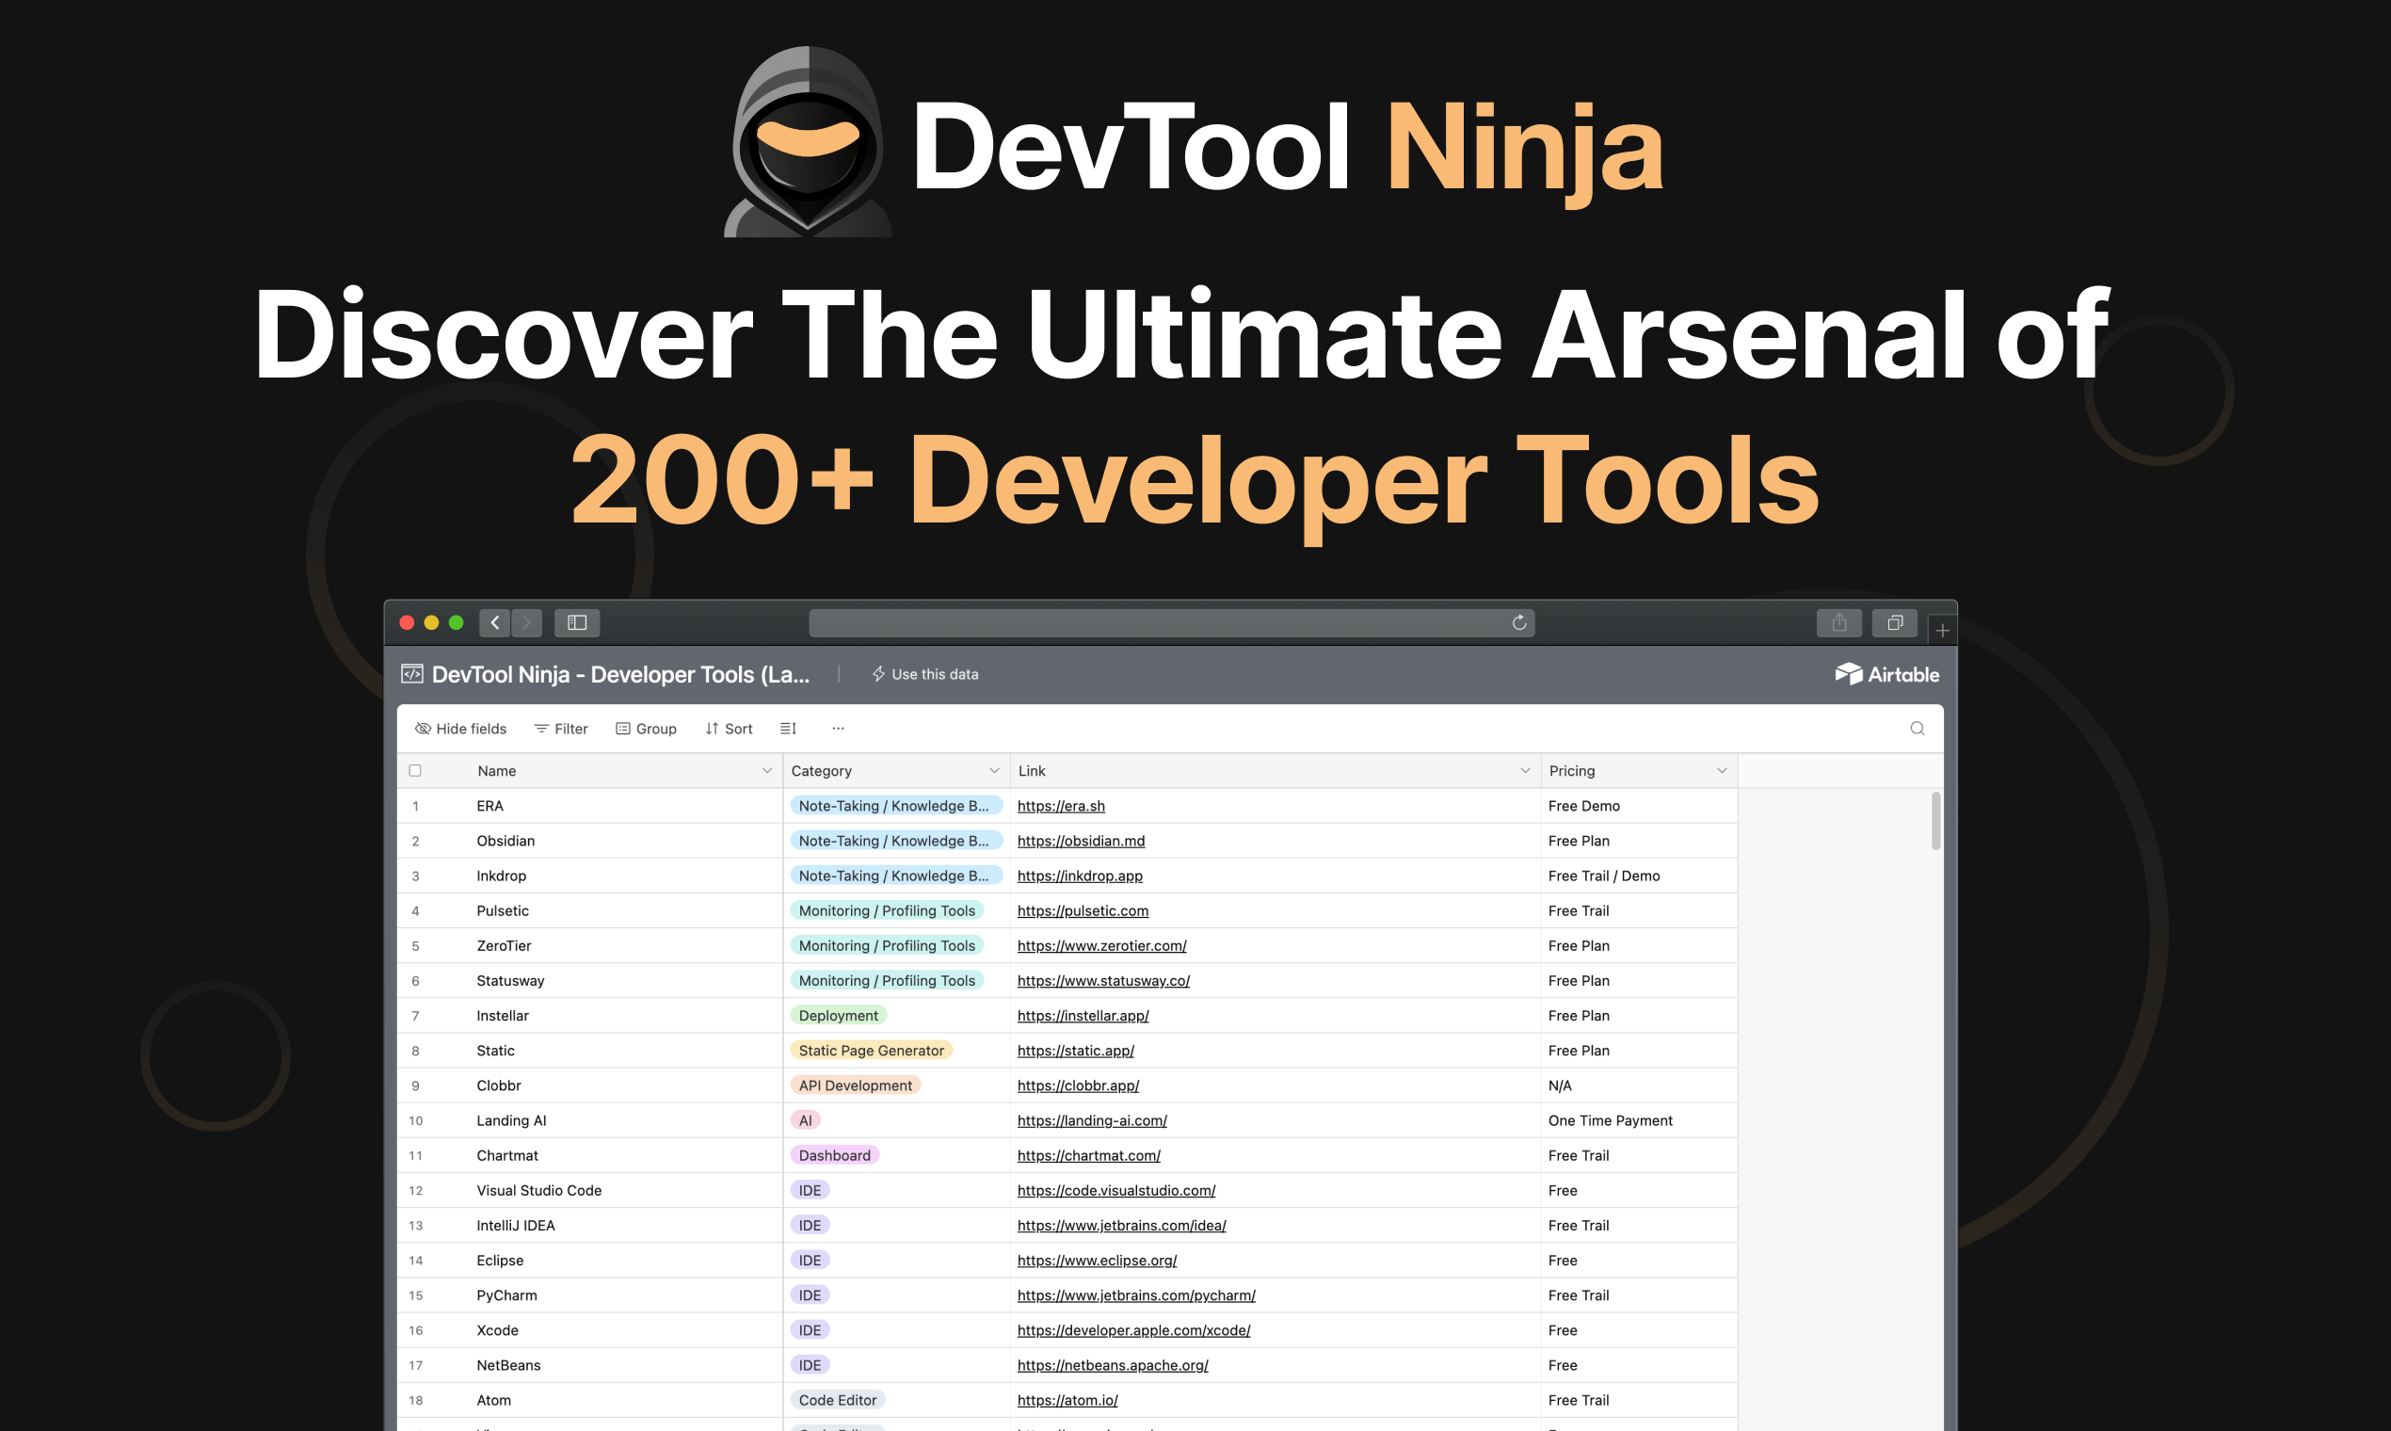Click the Code Editor tag for Atom
Screen dimensions: 2391x1431
pyautogui.click(x=837, y=1400)
